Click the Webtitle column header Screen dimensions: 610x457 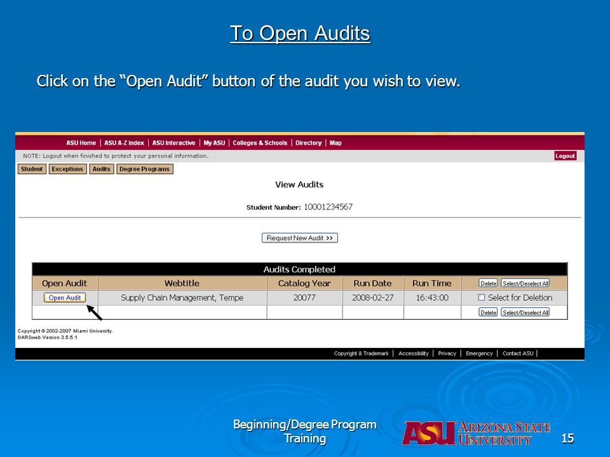point(182,283)
